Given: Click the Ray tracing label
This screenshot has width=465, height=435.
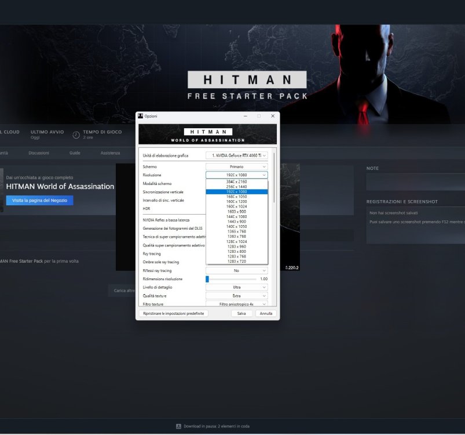Looking at the screenshot, I should click(x=152, y=253).
